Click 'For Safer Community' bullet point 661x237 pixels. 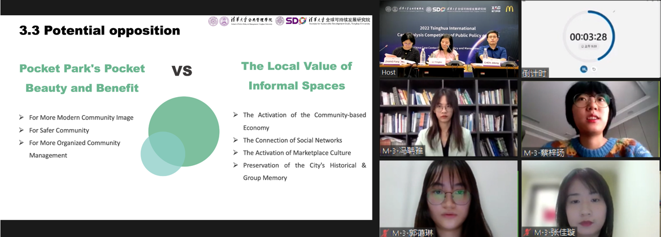[x=59, y=130]
